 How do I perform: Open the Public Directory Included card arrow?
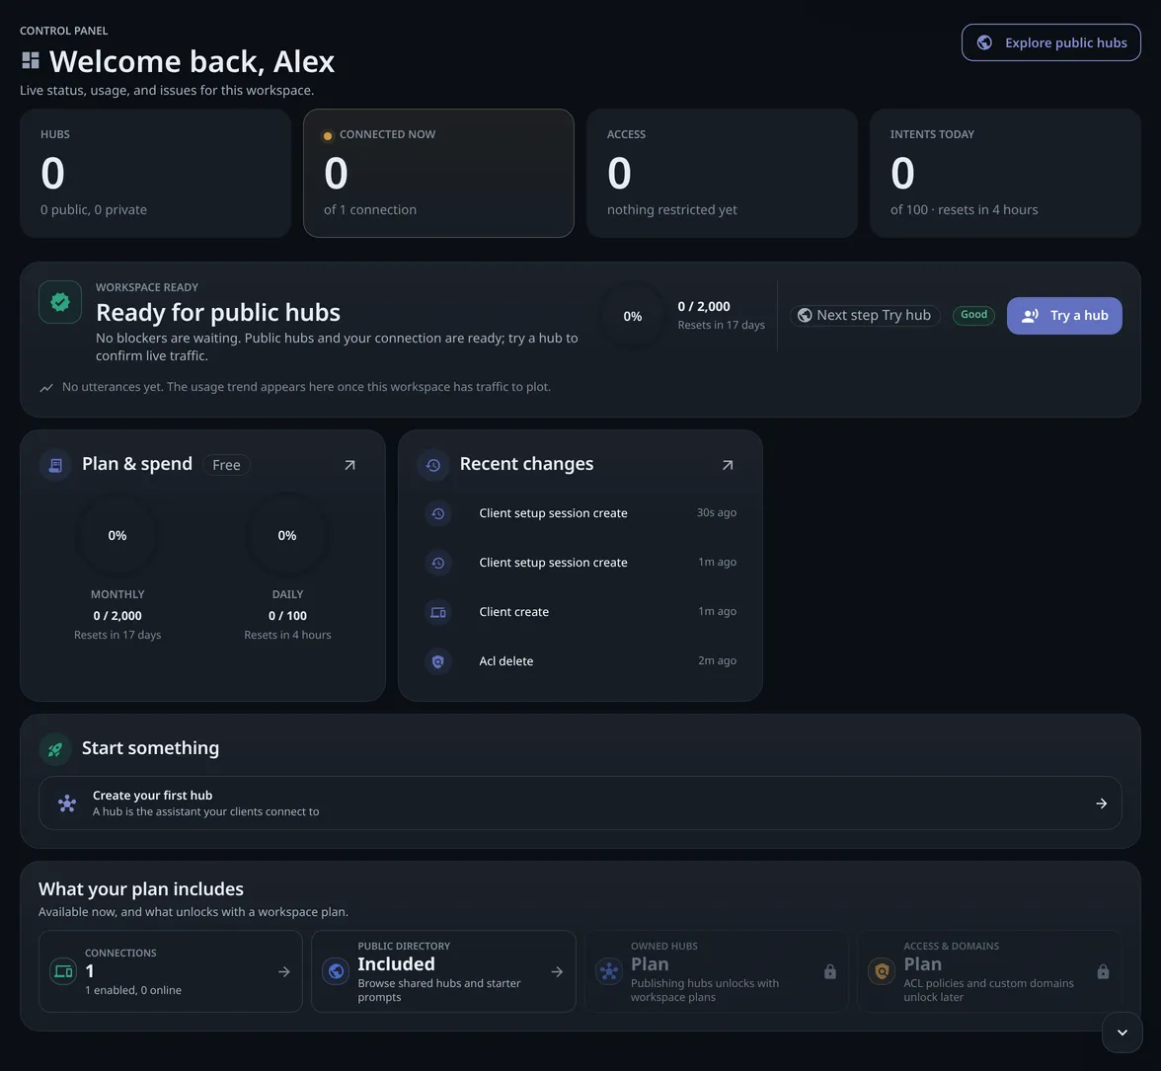pyautogui.click(x=558, y=971)
